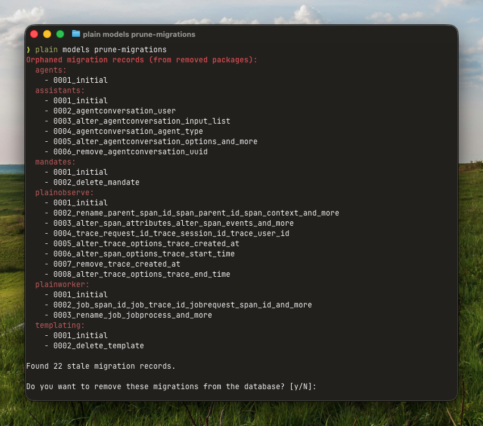Click the folder icon in the title bar
The image size is (483, 426).
click(x=76, y=34)
